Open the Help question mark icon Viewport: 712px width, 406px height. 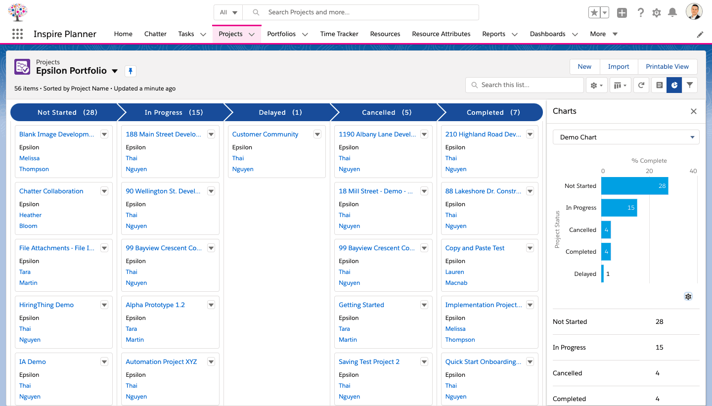point(641,13)
